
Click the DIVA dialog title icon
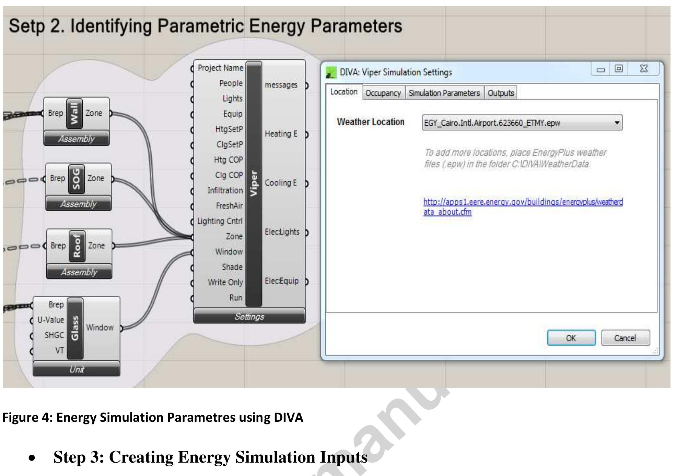[x=331, y=72]
